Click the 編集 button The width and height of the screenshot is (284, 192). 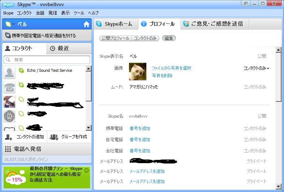click(x=169, y=38)
